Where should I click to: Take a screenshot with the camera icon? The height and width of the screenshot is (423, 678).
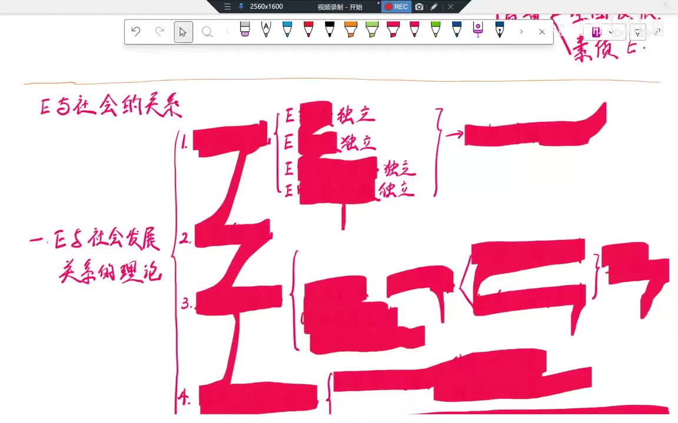(419, 6)
